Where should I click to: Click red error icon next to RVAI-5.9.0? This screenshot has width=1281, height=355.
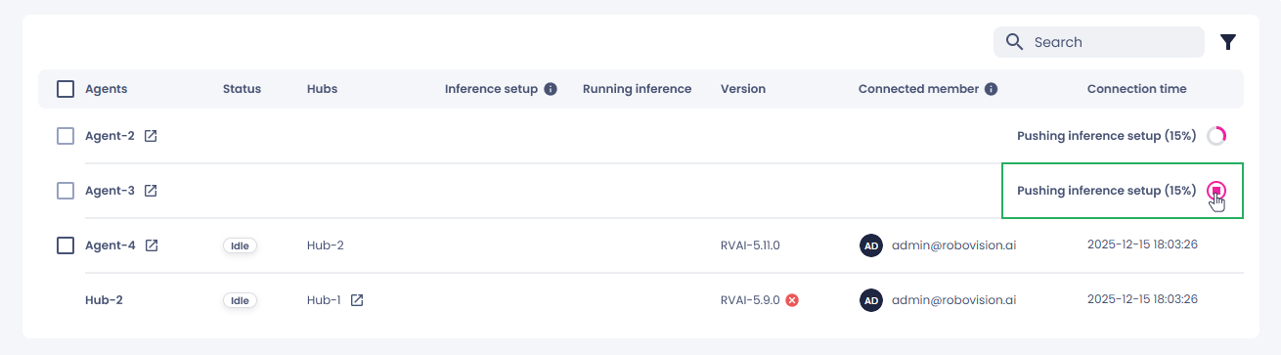[792, 300]
